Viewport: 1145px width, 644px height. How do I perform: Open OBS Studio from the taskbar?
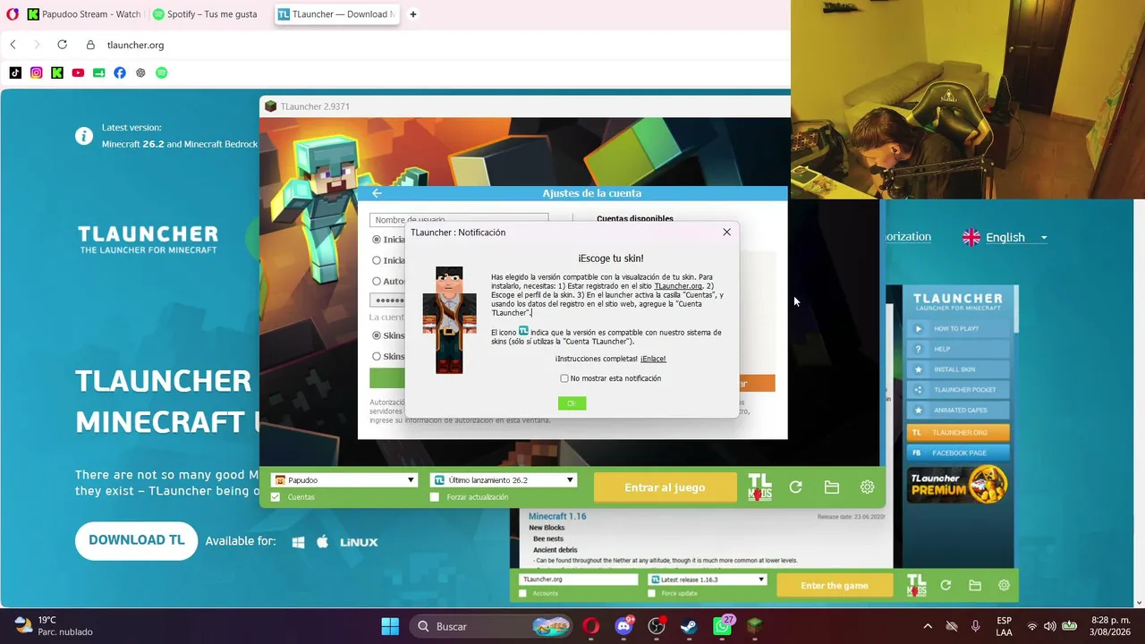[657, 626]
